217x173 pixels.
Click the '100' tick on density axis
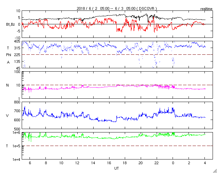pos(18,72)
